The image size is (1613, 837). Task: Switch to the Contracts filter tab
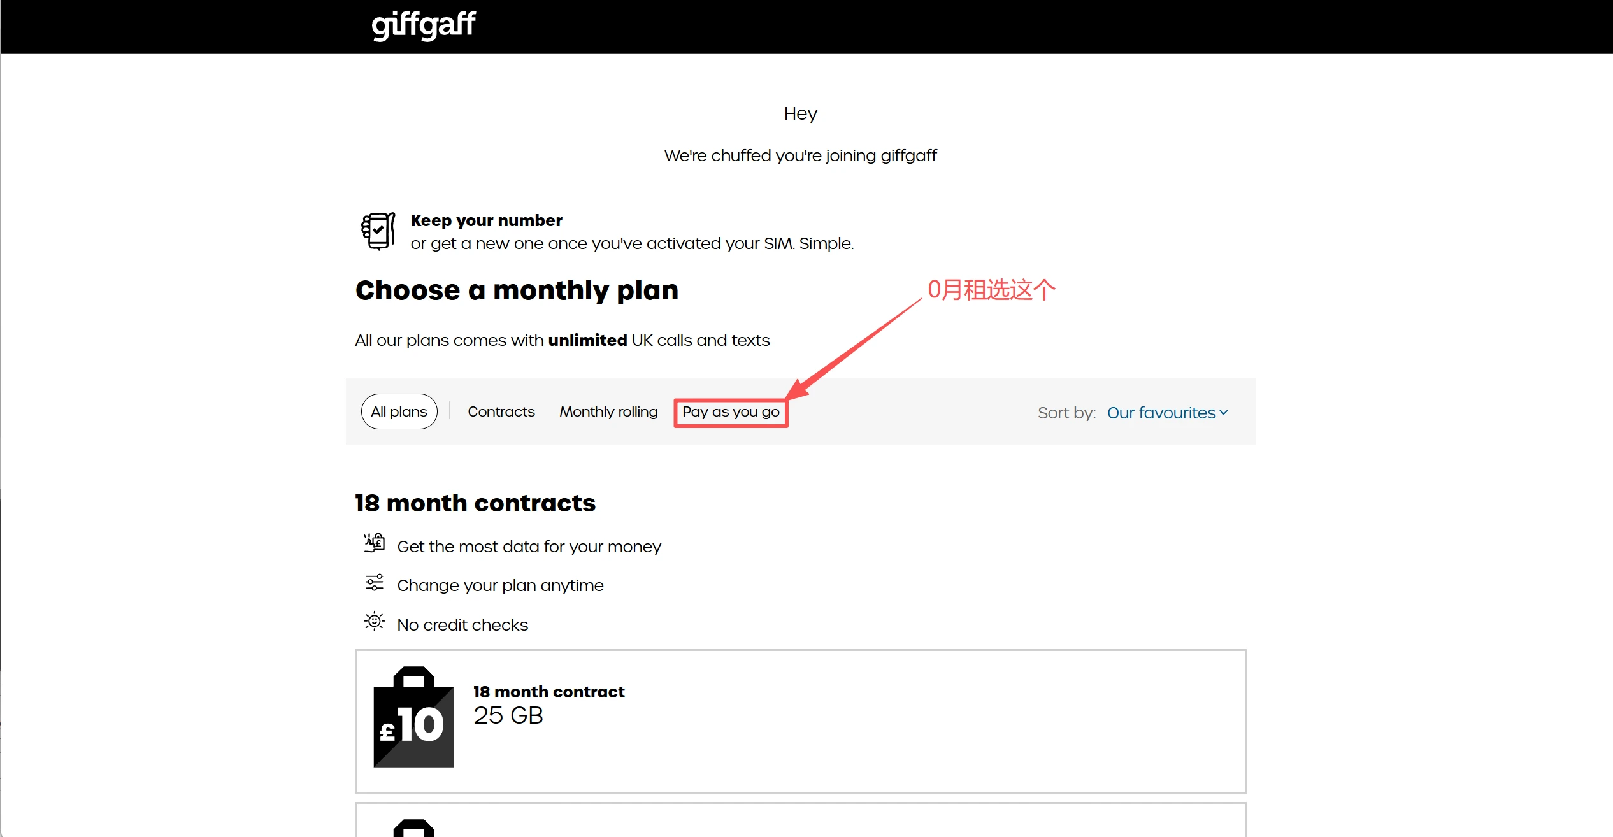(x=501, y=411)
